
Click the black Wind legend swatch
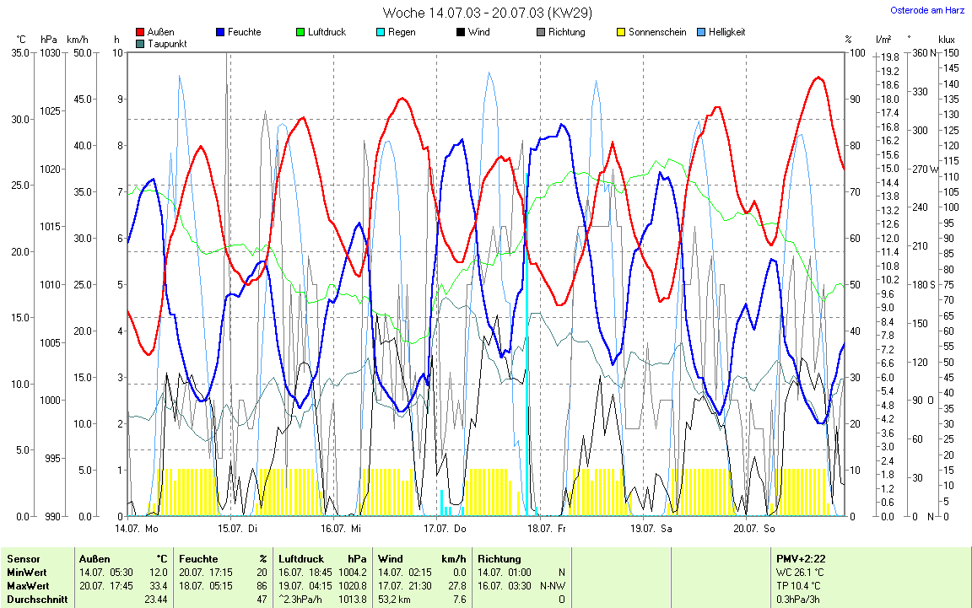pos(461,33)
